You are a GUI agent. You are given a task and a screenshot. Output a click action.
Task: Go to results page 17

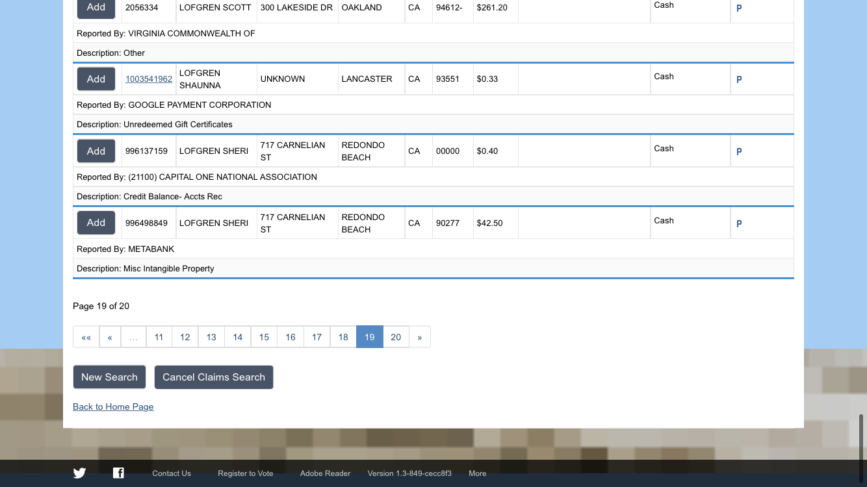pos(317,337)
